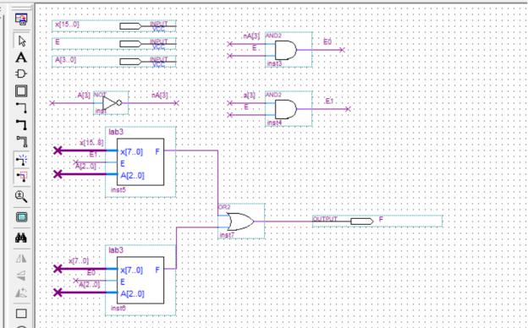Click the inst5 instance name label
528x328 pixels.
click(118, 190)
